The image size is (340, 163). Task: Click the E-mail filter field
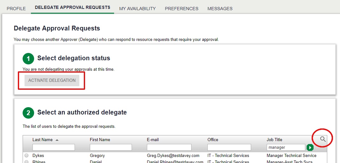[169, 147]
